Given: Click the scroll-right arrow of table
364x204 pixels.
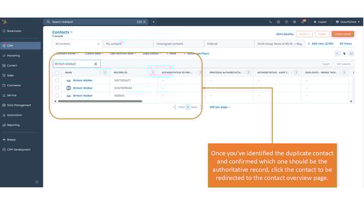Looking at the screenshot, I should [x=351, y=101].
